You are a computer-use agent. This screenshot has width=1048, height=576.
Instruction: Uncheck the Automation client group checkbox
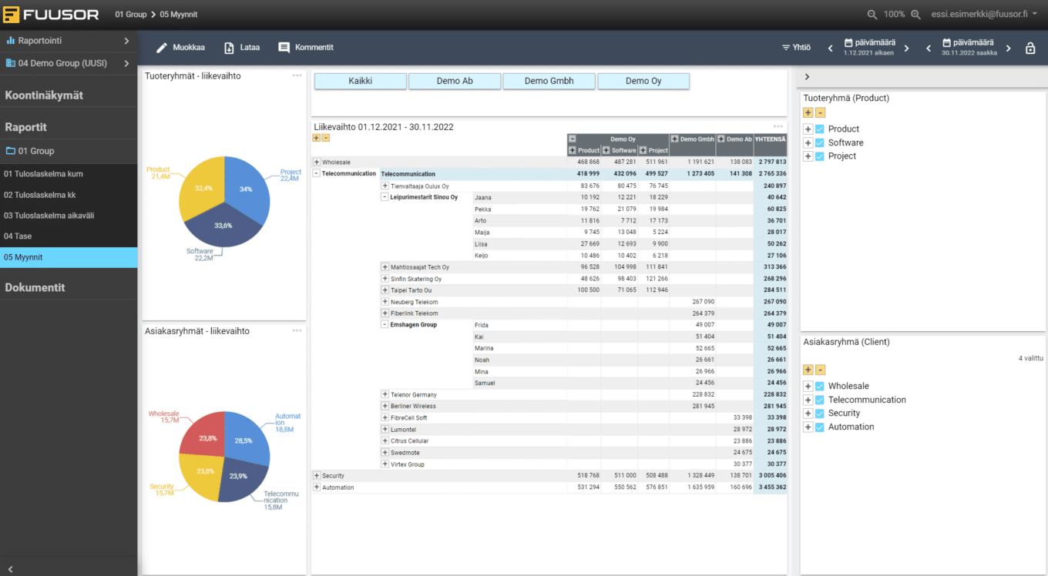tap(820, 427)
